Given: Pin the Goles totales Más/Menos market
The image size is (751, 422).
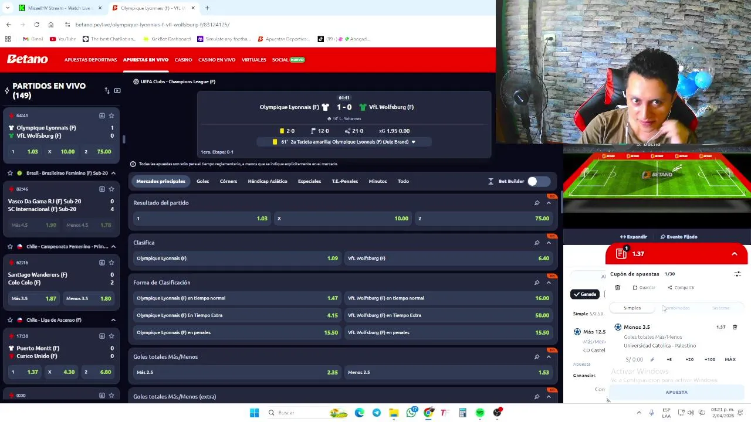Looking at the screenshot, I should pos(536,356).
